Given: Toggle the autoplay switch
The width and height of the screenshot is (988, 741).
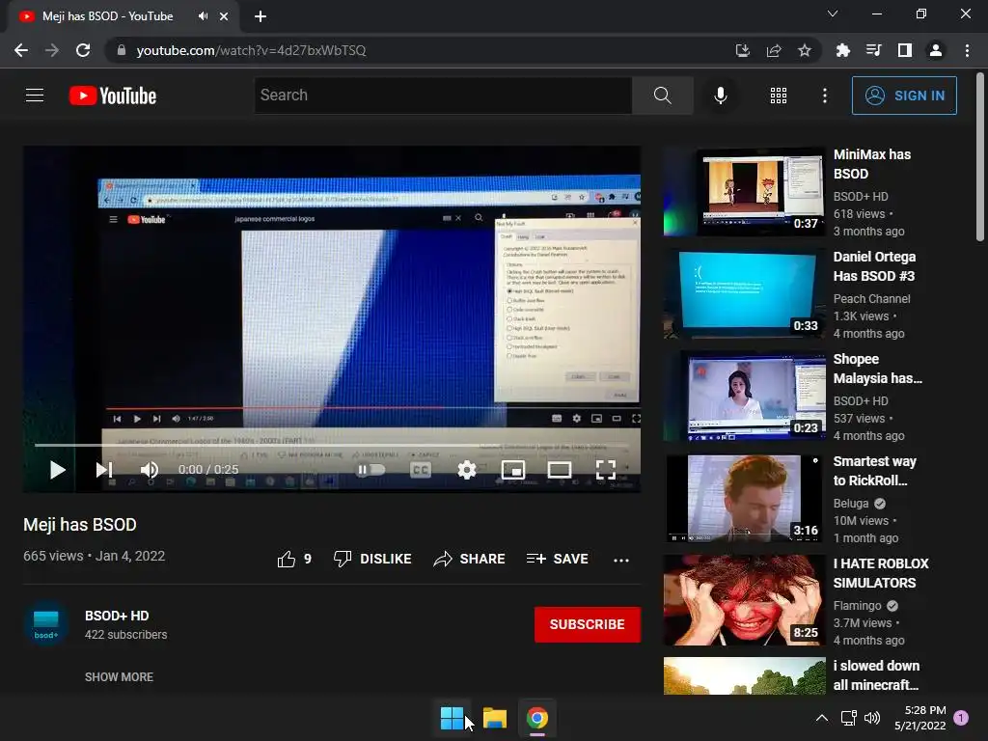Looking at the screenshot, I should [x=370, y=470].
